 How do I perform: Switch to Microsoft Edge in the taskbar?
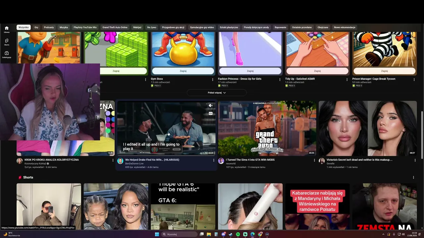[252, 234]
